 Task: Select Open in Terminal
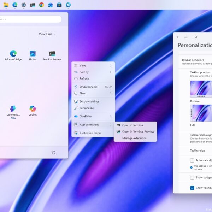pos(135,125)
